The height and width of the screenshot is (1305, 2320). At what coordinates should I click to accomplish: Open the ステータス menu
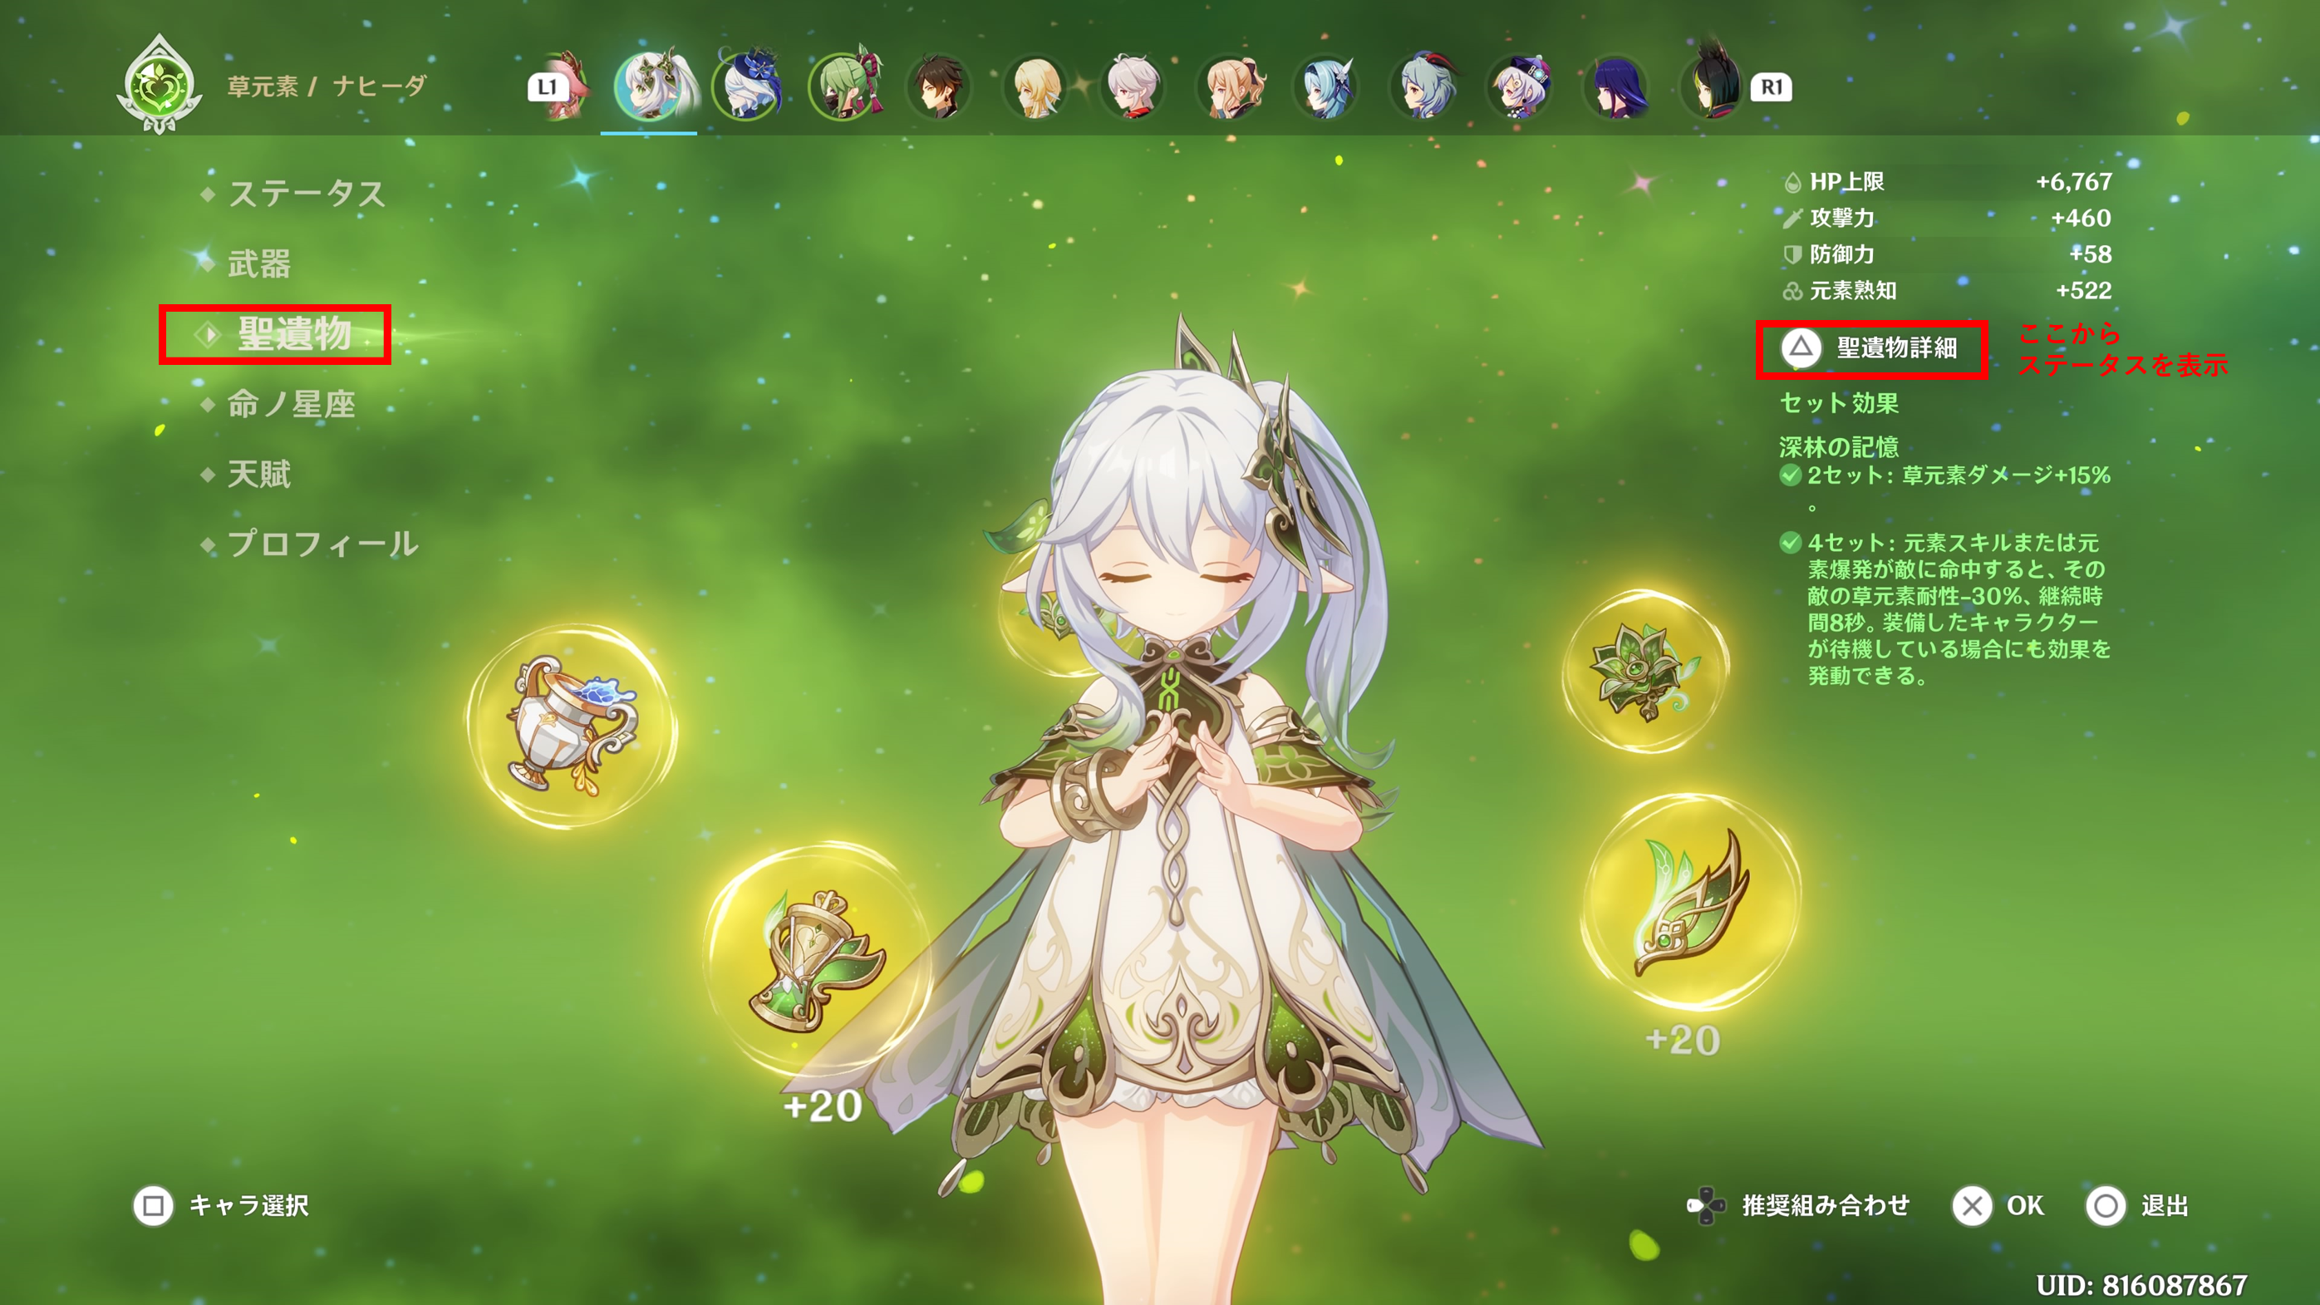[307, 194]
